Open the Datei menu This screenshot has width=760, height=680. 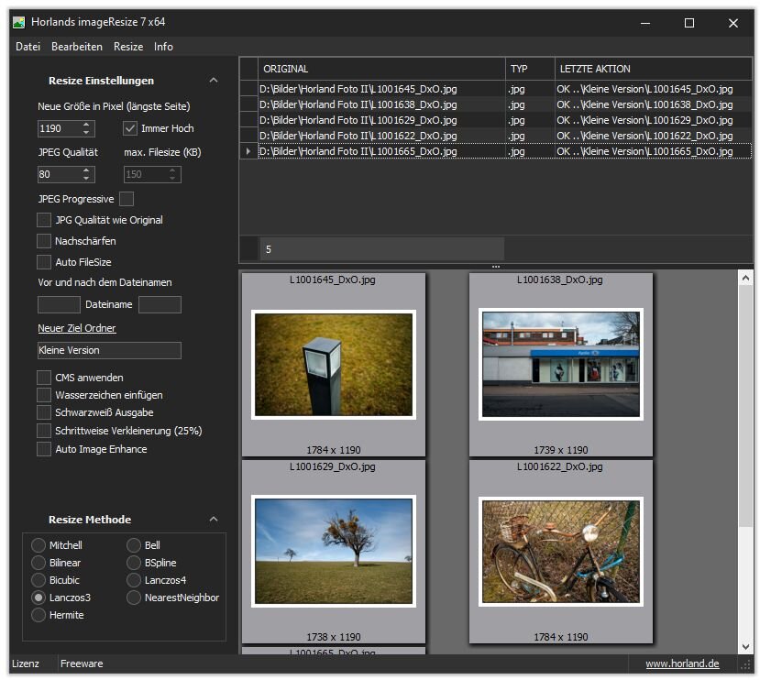(x=28, y=47)
